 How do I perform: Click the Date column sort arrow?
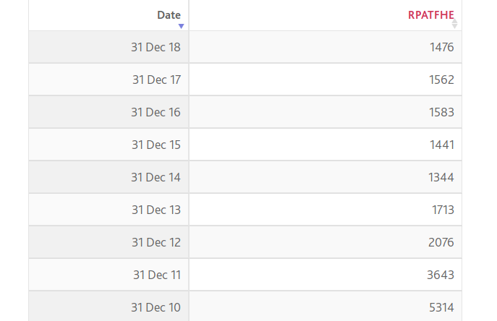181,26
